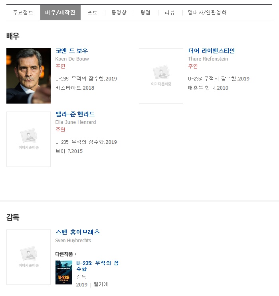The image size is (279, 296).
Task: Open actor link 코엔 드 보우
Action: click(x=71, y=51)
